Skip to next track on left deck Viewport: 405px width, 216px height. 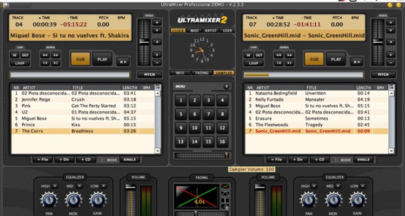pos(56,63)
